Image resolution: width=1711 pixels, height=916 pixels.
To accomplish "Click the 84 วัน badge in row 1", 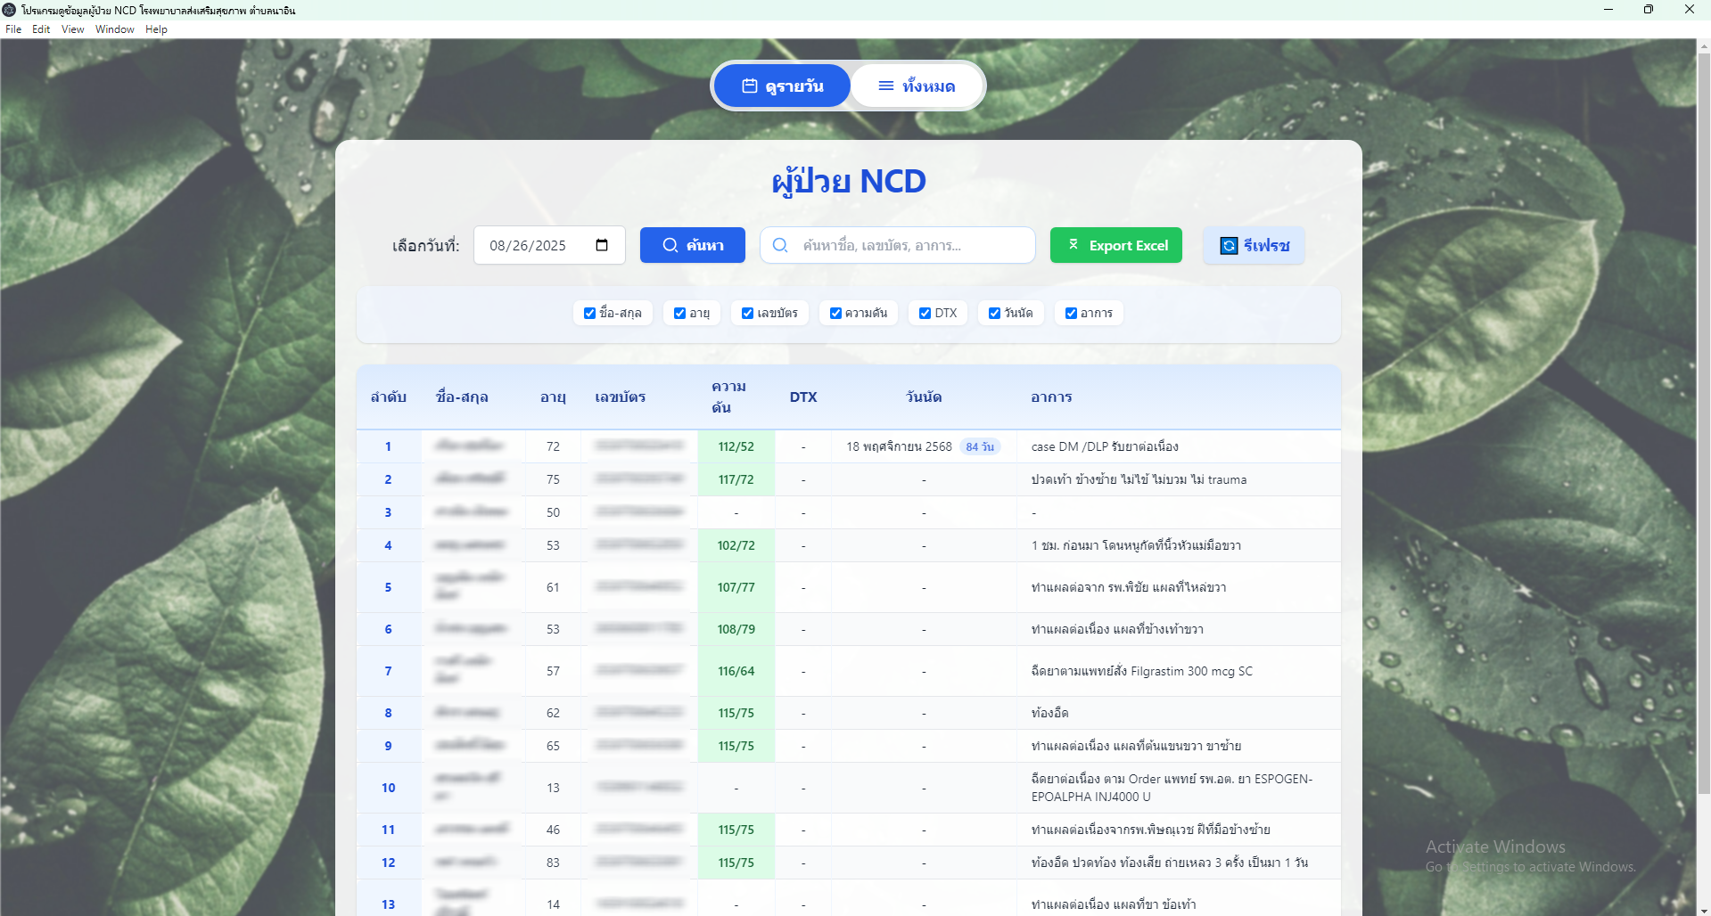I will coord(980,447).
